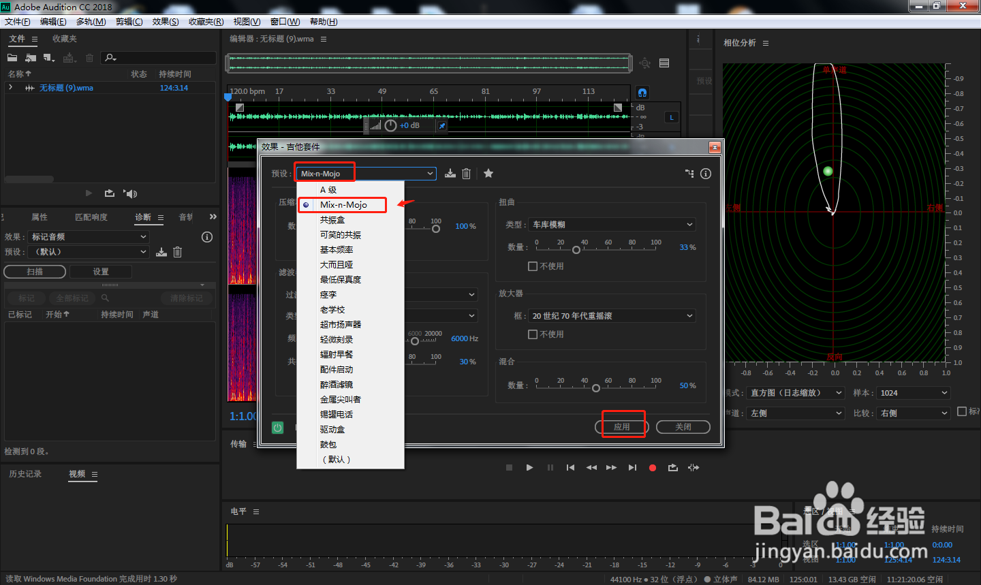Save Diagnostics preset icon
981x585 pixels.
click(161, 252)
